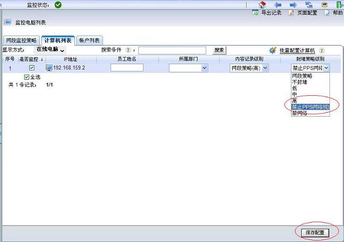This screenshot has height=242, width=344.
Task: Click the Home icon in top toolbar
Action: click(x=263, y=4)
